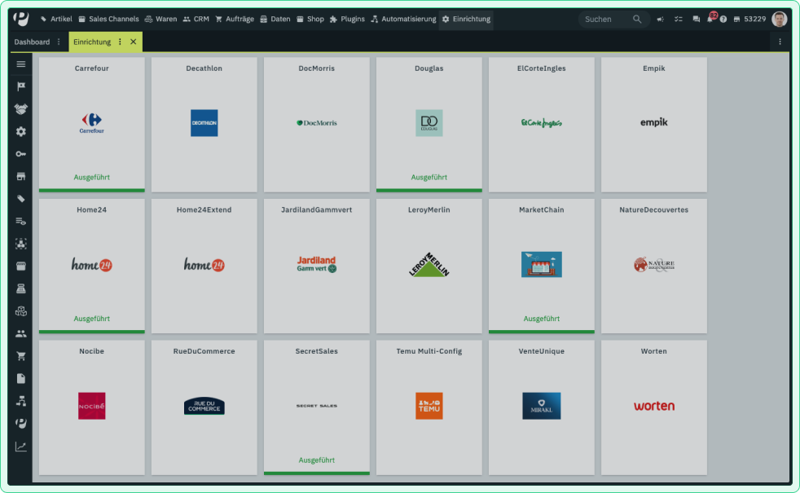Screen dimensions: 800x493
Task: Open the NatureDecouvertes marketplace card
Action: [654, 266]
